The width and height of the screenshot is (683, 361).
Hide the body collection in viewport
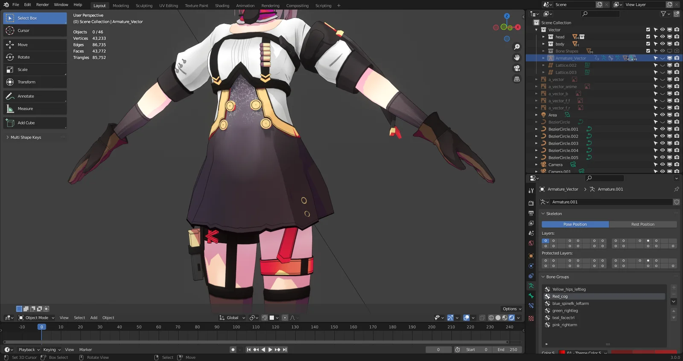pyautogui.click(x=663, y=44)
